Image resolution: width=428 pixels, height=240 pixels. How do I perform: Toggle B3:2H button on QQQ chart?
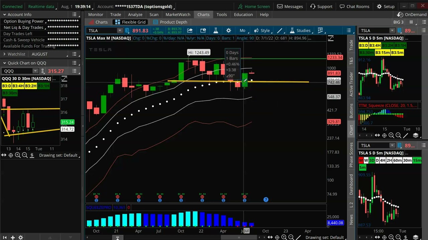(31, 86)
